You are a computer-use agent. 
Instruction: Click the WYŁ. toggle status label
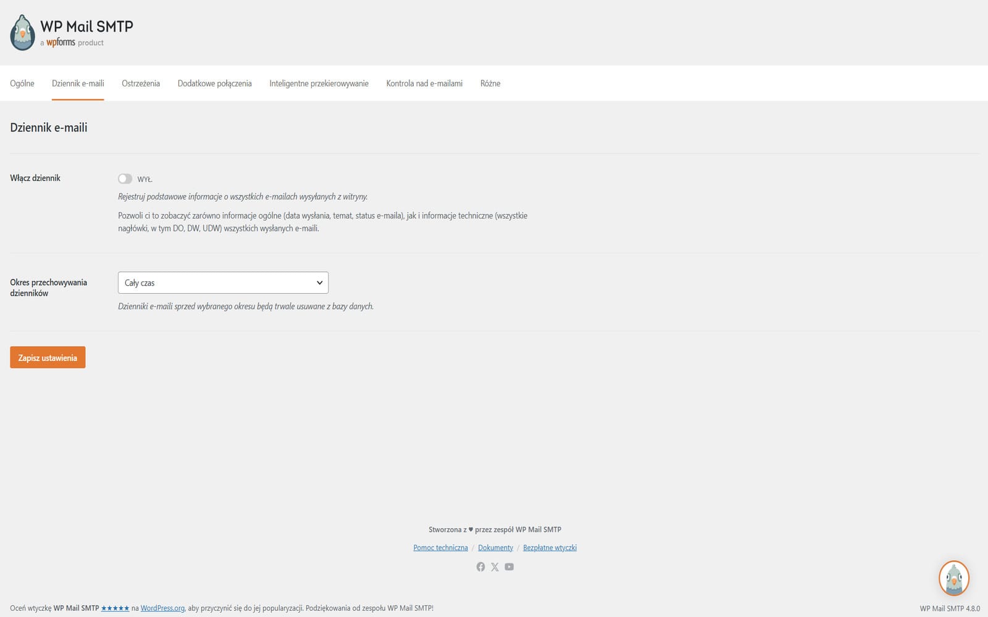pyautogui.click(x=144, y=179)
